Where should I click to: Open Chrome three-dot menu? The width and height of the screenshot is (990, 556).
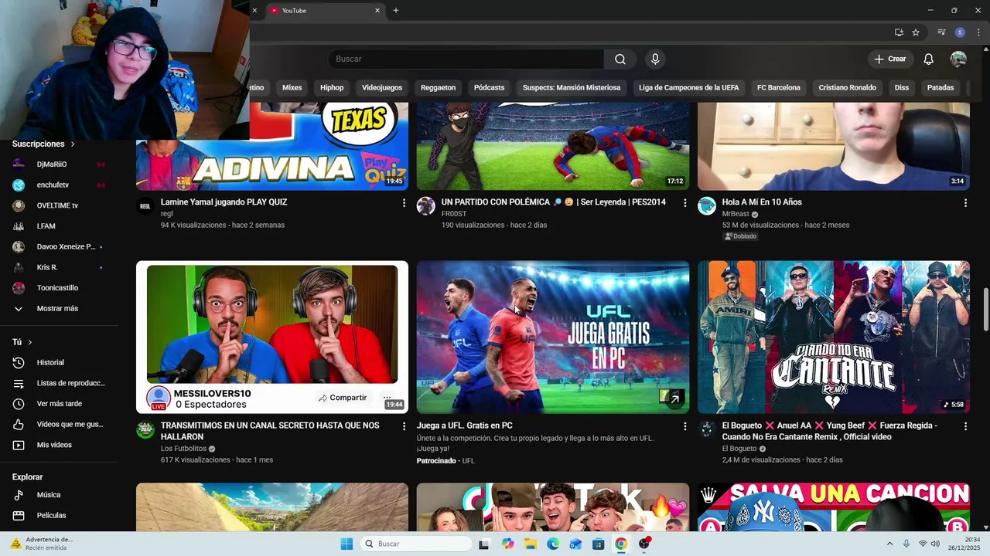(x=978, y=32)
